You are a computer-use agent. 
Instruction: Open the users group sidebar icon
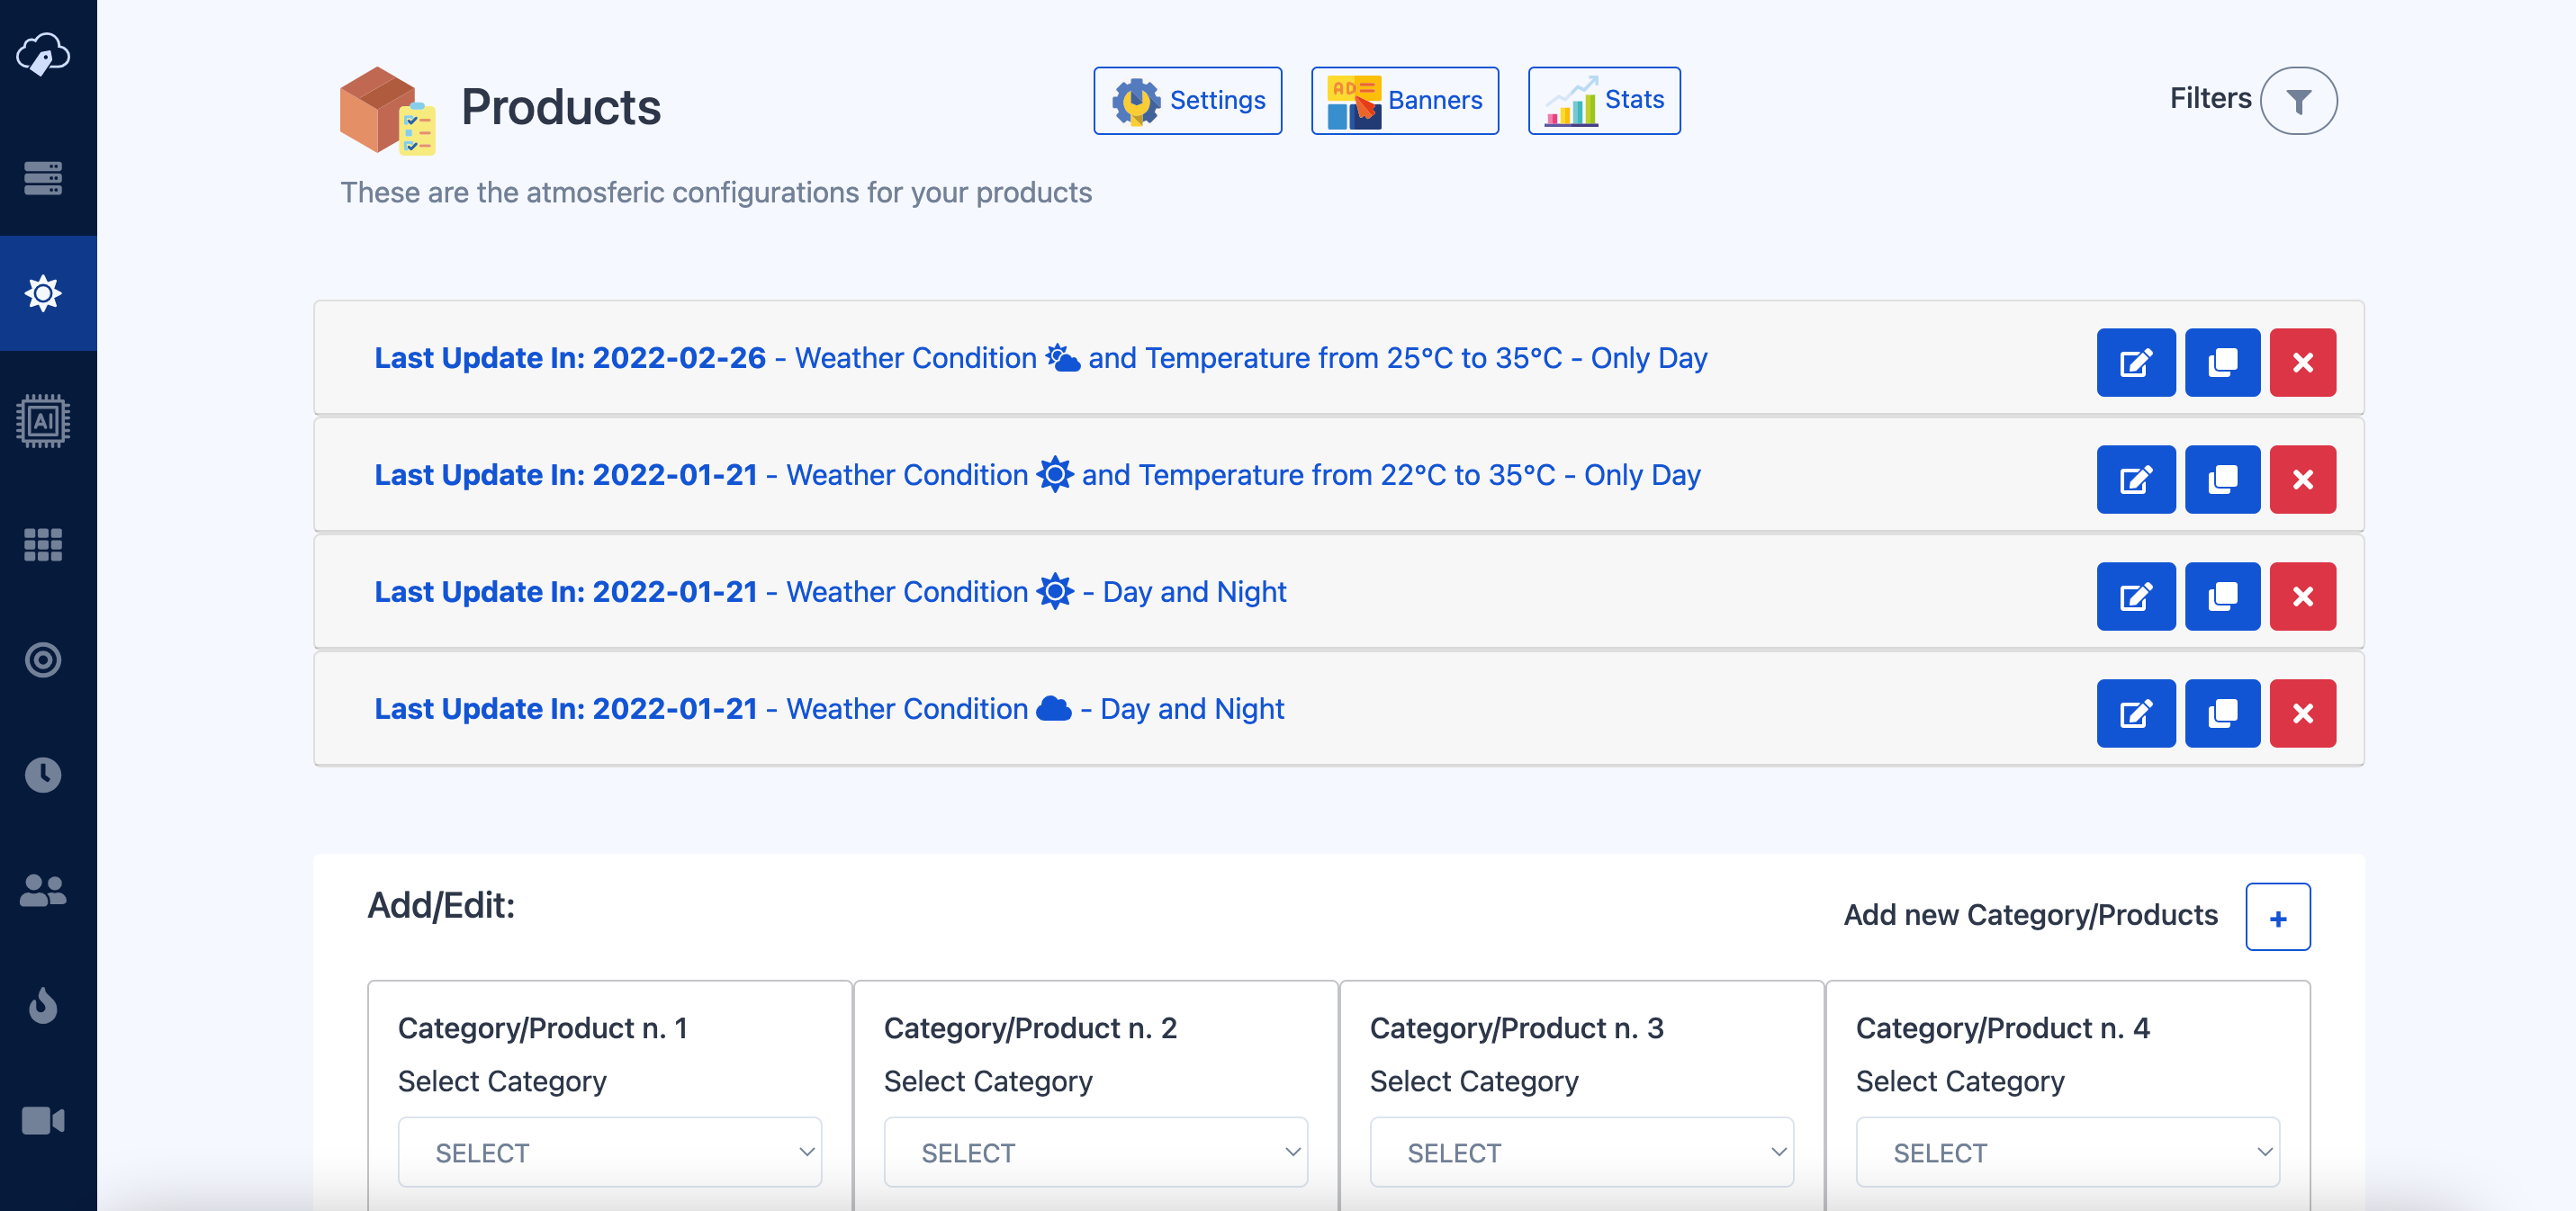[x=43, y=890]
